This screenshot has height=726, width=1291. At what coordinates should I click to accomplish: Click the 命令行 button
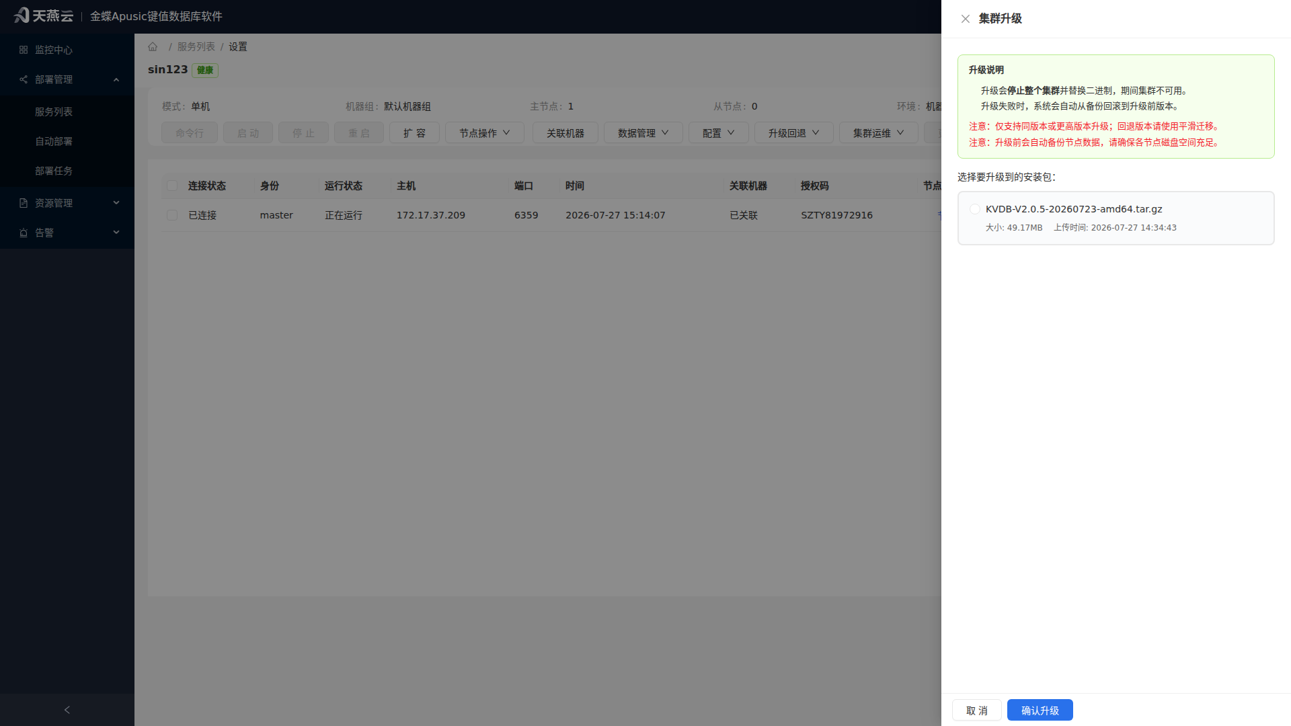pyautogui.click(x=189, y=133)
